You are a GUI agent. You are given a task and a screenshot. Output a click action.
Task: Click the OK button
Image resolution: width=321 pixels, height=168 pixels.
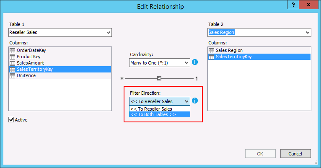(x=260, y=153)
